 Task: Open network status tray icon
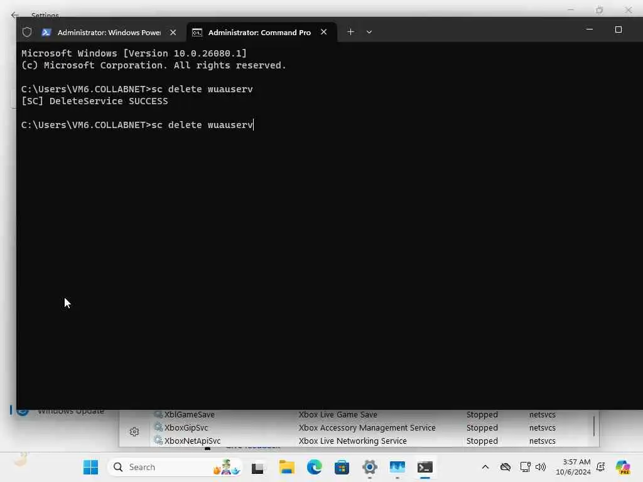pyautogui.click(x=525, y=467)
